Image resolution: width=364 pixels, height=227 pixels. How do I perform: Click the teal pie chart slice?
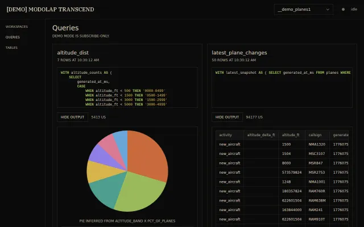pos(107,190)
